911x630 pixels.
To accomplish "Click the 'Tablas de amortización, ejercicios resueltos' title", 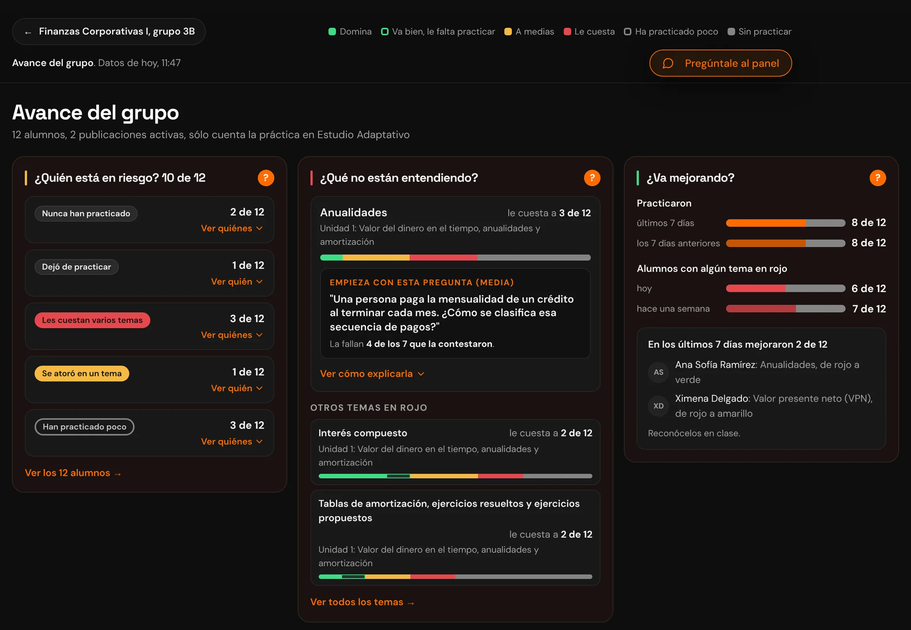I will tap(449, 511).
